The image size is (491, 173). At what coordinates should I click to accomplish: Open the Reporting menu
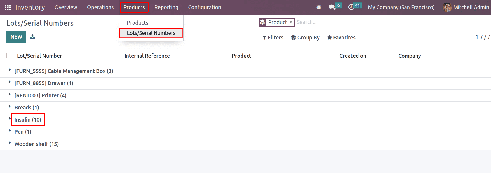click(x=166, y=7)
